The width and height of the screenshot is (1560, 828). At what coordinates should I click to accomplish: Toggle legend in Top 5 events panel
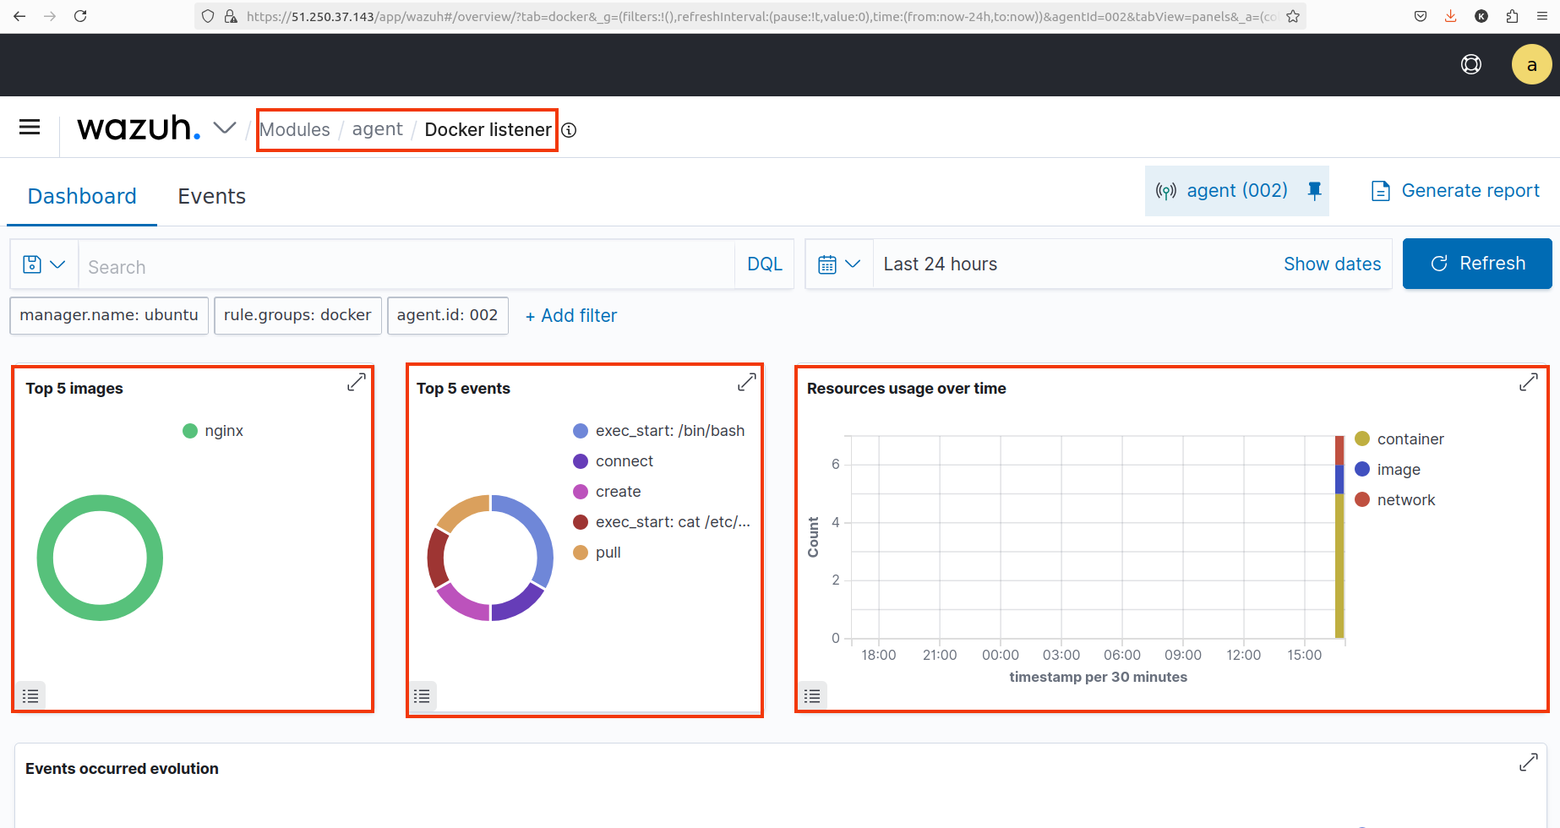click(422, 696)
